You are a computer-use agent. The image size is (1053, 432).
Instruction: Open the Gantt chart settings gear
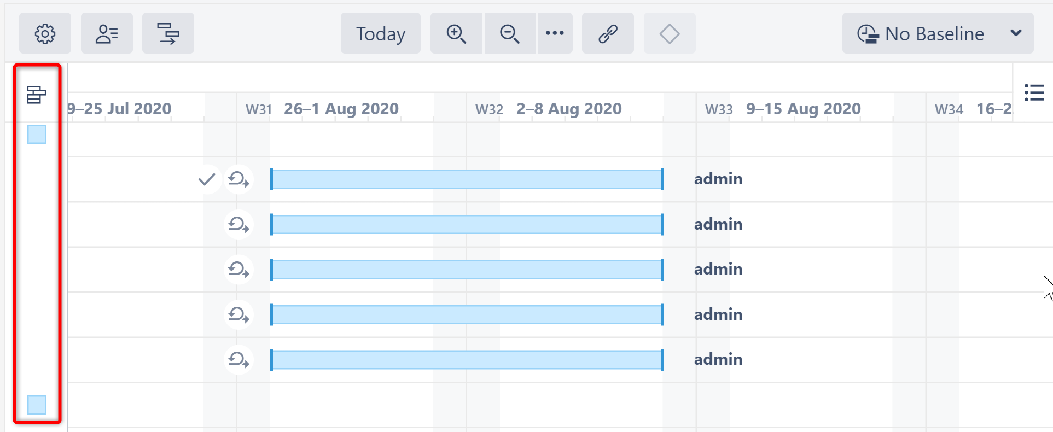point(45,33)
